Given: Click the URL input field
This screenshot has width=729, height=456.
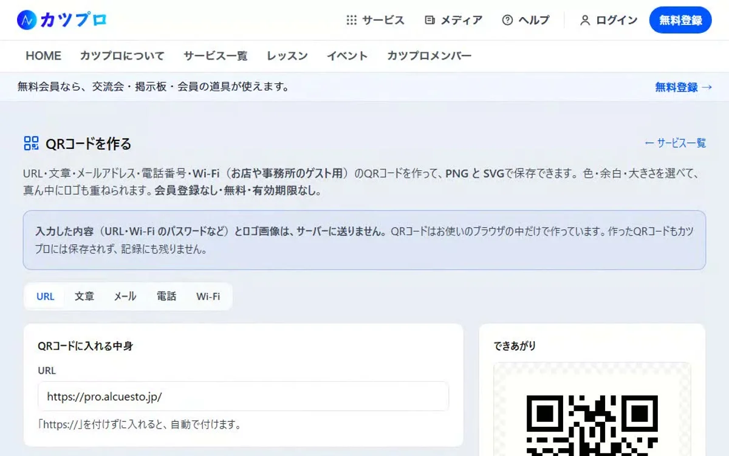Looking at the screenshot, I should [243, 396].
